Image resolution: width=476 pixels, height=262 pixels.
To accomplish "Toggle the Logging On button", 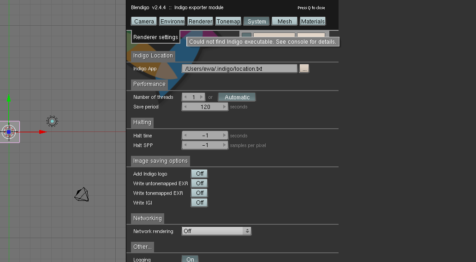I will (x=190, y=259).
